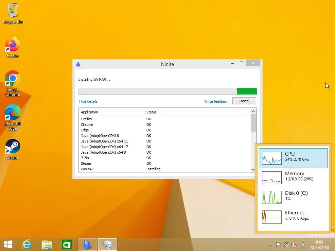This screenshot has width=335, height=251.
Task: Click the scroll up arrow in the details list
Action: [x=254, y=111]
